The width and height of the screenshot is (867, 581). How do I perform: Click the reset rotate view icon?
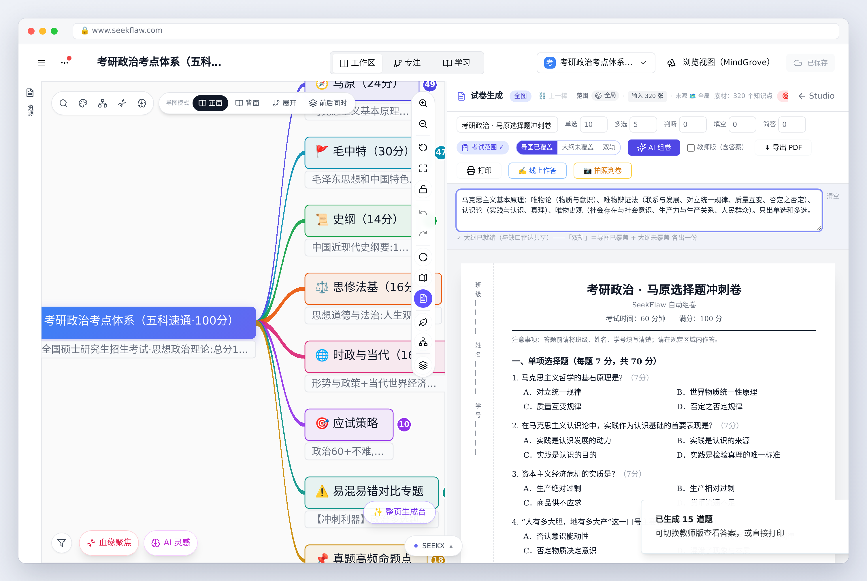click(423, 148)
